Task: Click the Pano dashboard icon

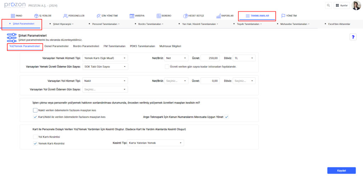Action: [13, 16]
